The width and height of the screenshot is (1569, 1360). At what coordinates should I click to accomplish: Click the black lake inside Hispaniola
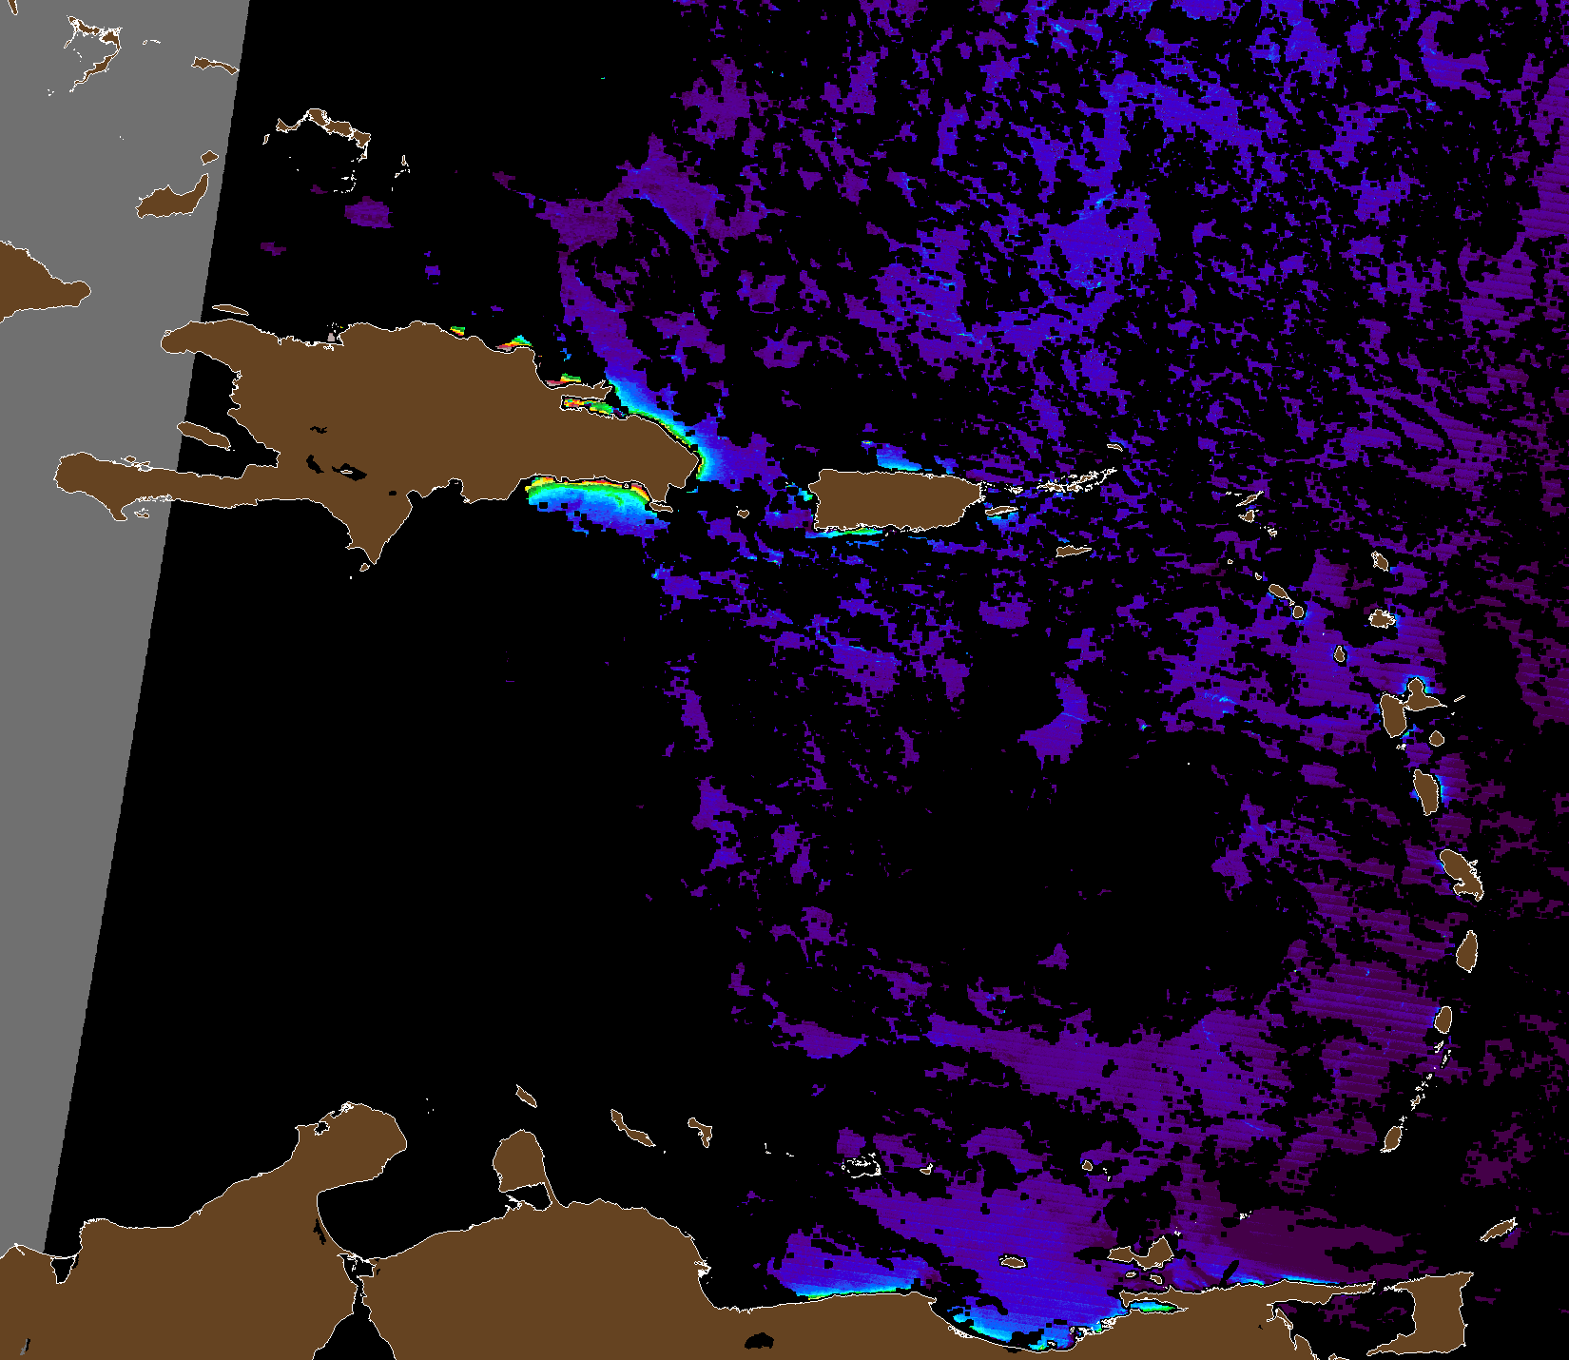click(348, 470)
